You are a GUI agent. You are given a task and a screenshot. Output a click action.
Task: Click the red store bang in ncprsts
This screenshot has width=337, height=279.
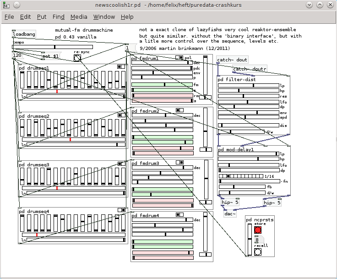click(258, 230)
